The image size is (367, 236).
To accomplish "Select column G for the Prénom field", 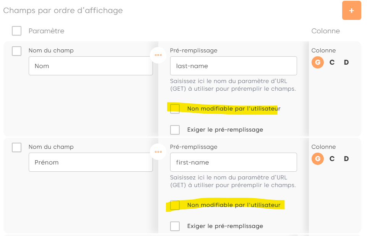I will (317, 159).
